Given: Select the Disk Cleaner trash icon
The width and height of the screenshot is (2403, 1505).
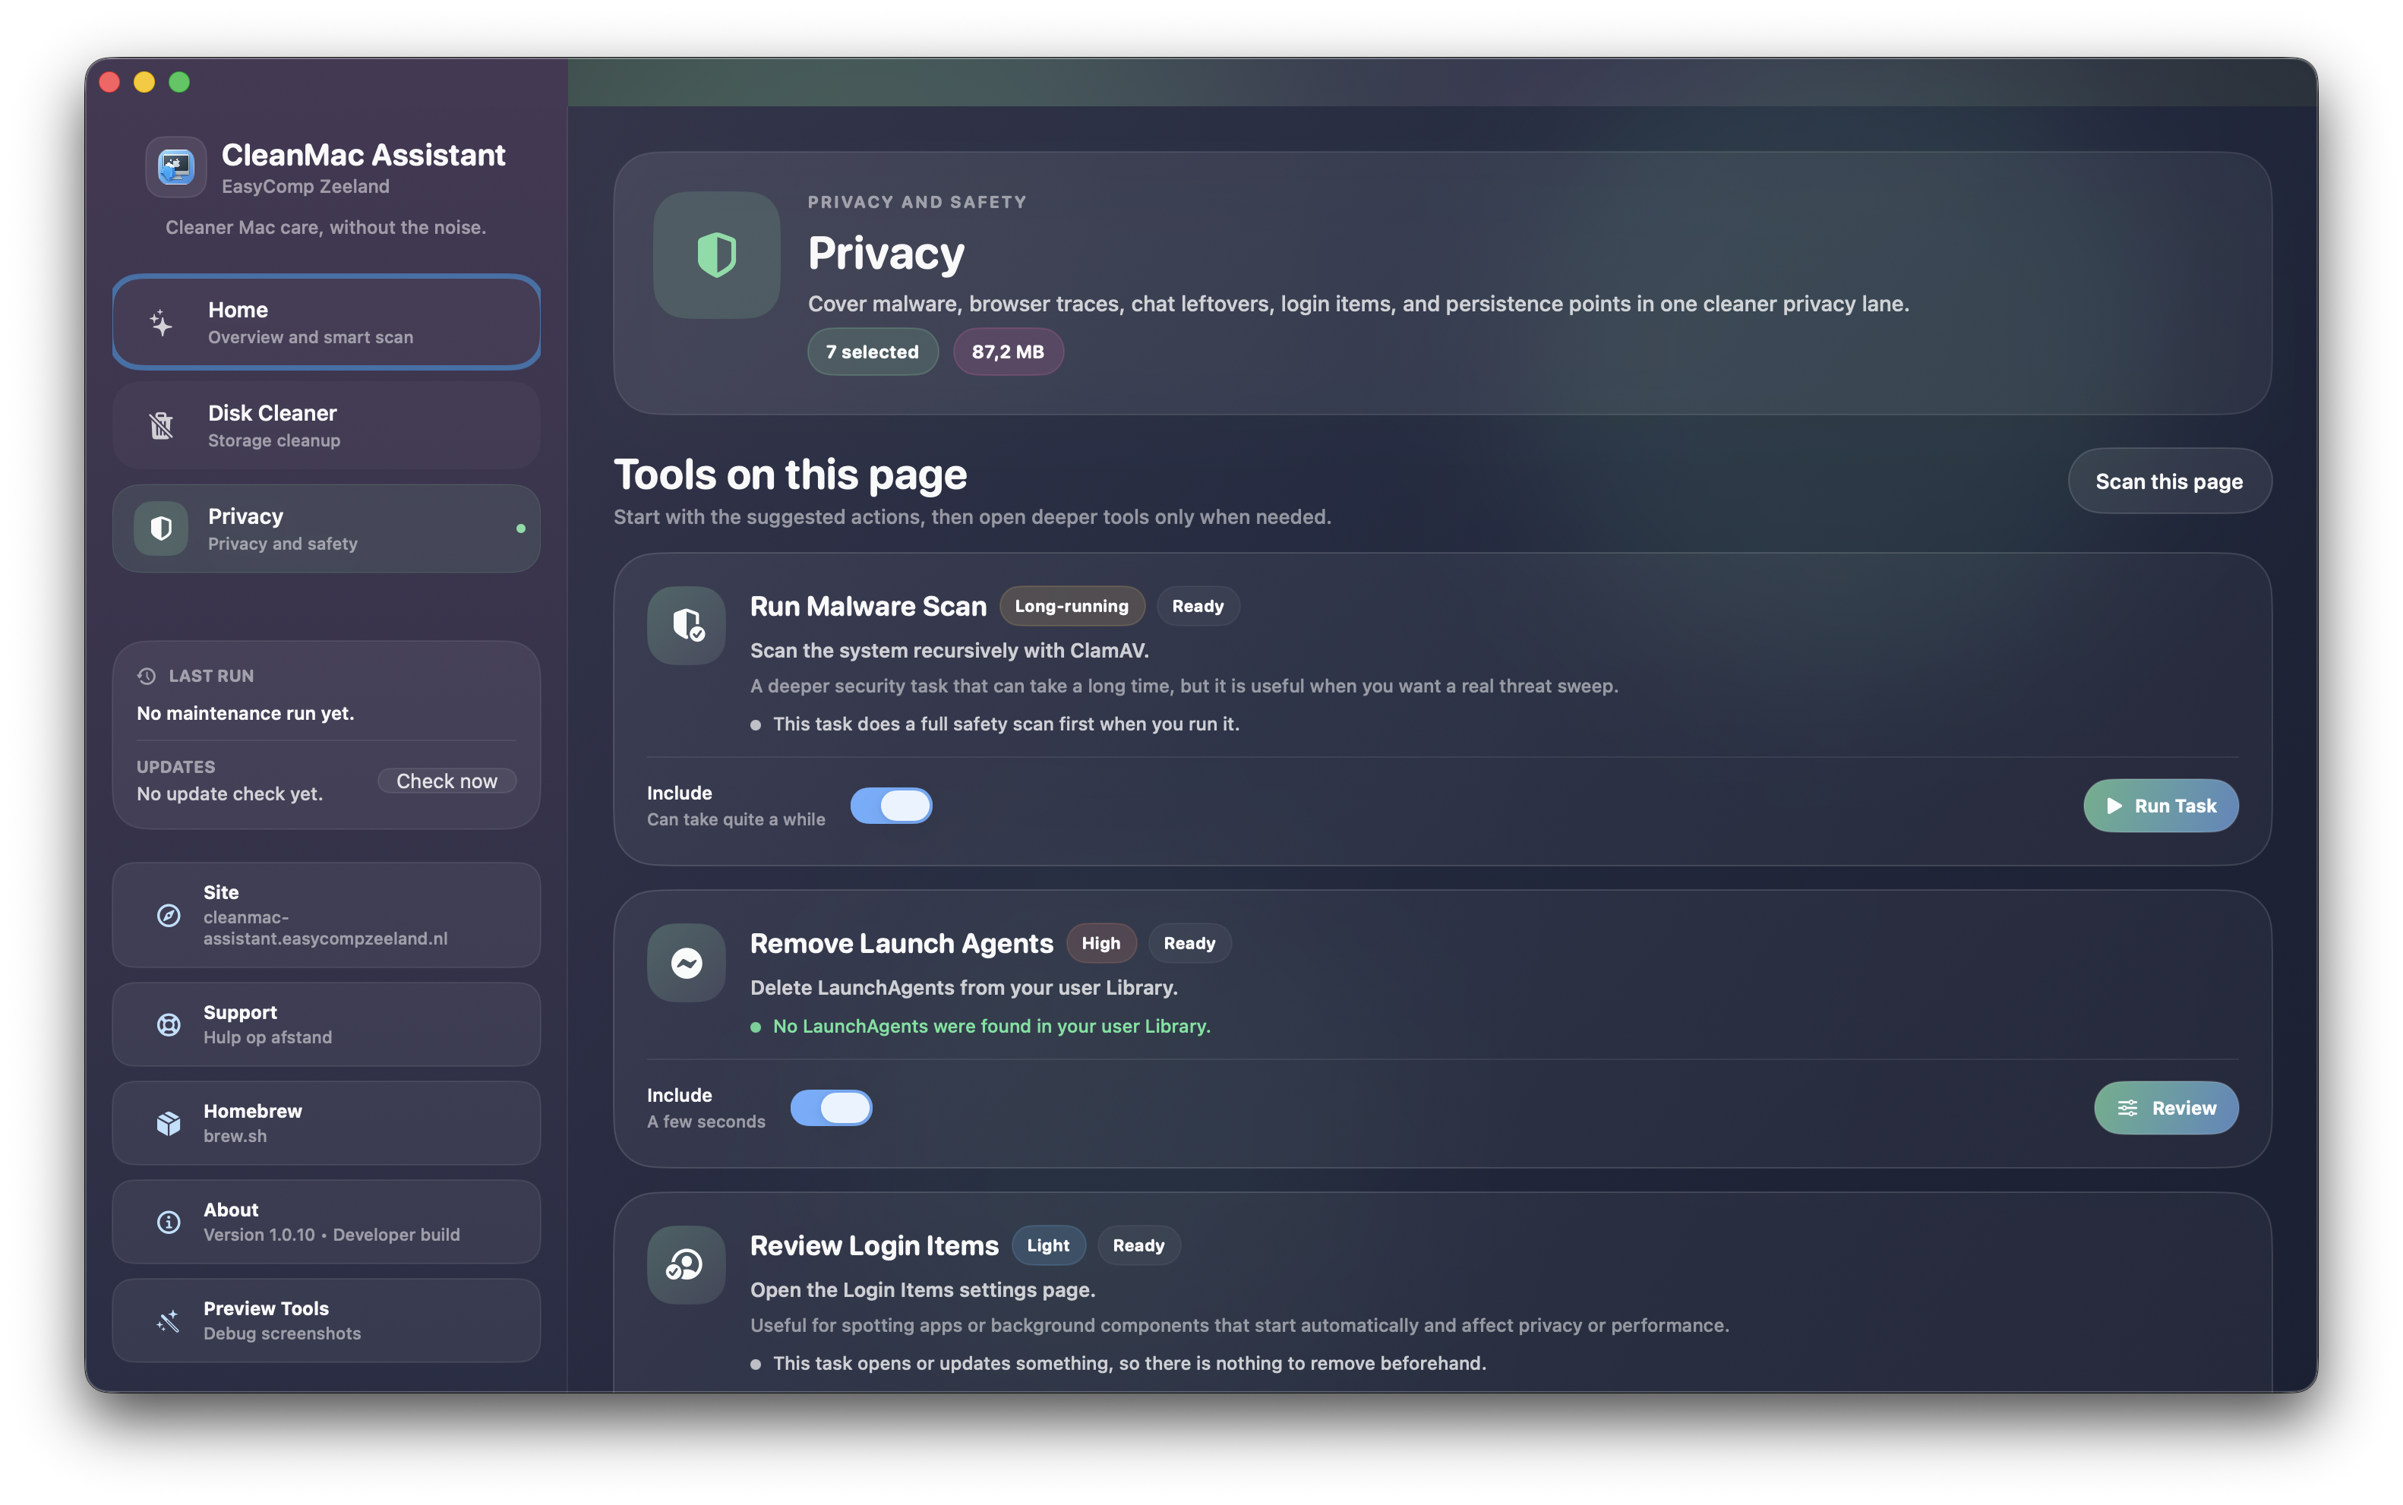Looking at the screenshot, I should [x=163, y=425].
